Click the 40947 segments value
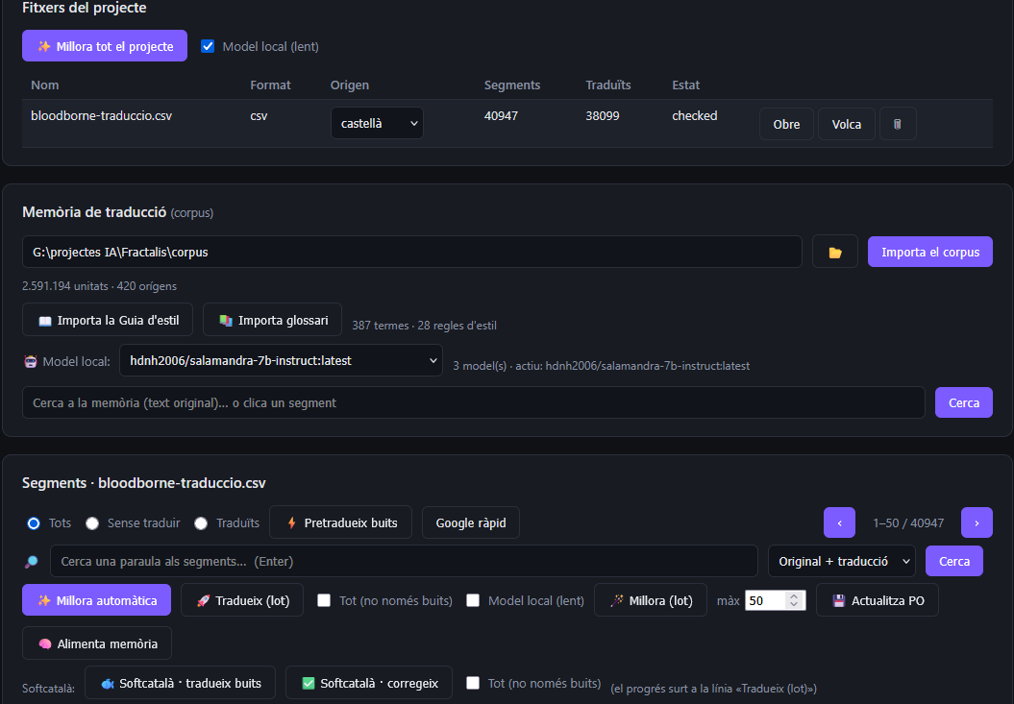The height and width of the screenshot is (704, 1014). click(x=501, y=115)
